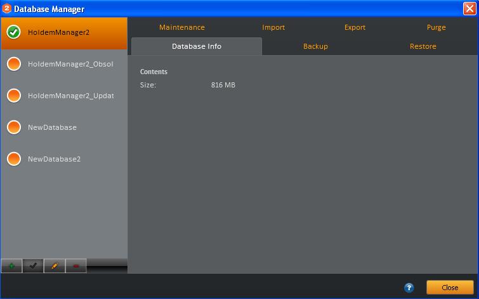The width and height of the screenshot is (479, 299).
Task: Click the red minus remove database icon
Action: 75,266
